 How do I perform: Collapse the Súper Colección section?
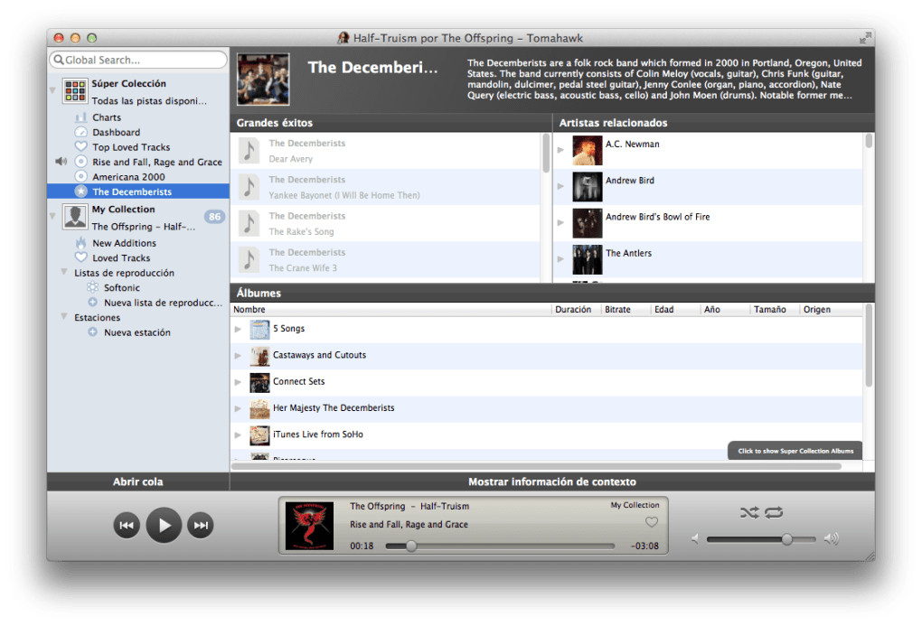pyautogui.click(x=53, y=90)
